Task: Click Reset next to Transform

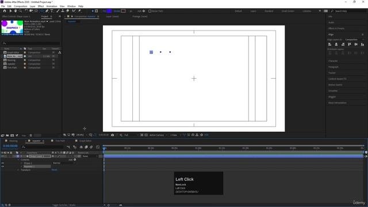Action: pos(54,170)
